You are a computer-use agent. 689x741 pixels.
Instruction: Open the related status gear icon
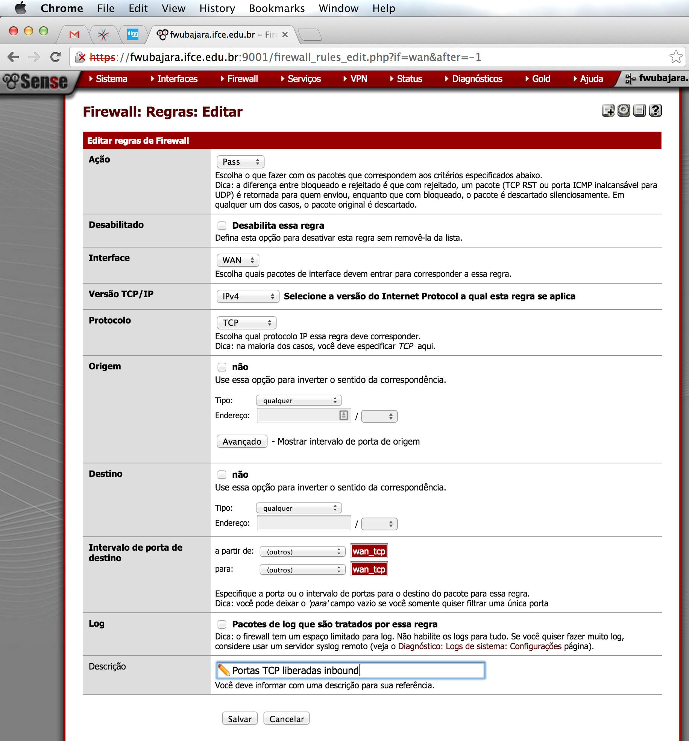[624, 110]
